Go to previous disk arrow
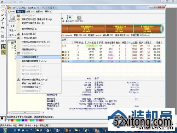Image resolution: width=177 pixels, height=133 pixels. tap(11, 26)
